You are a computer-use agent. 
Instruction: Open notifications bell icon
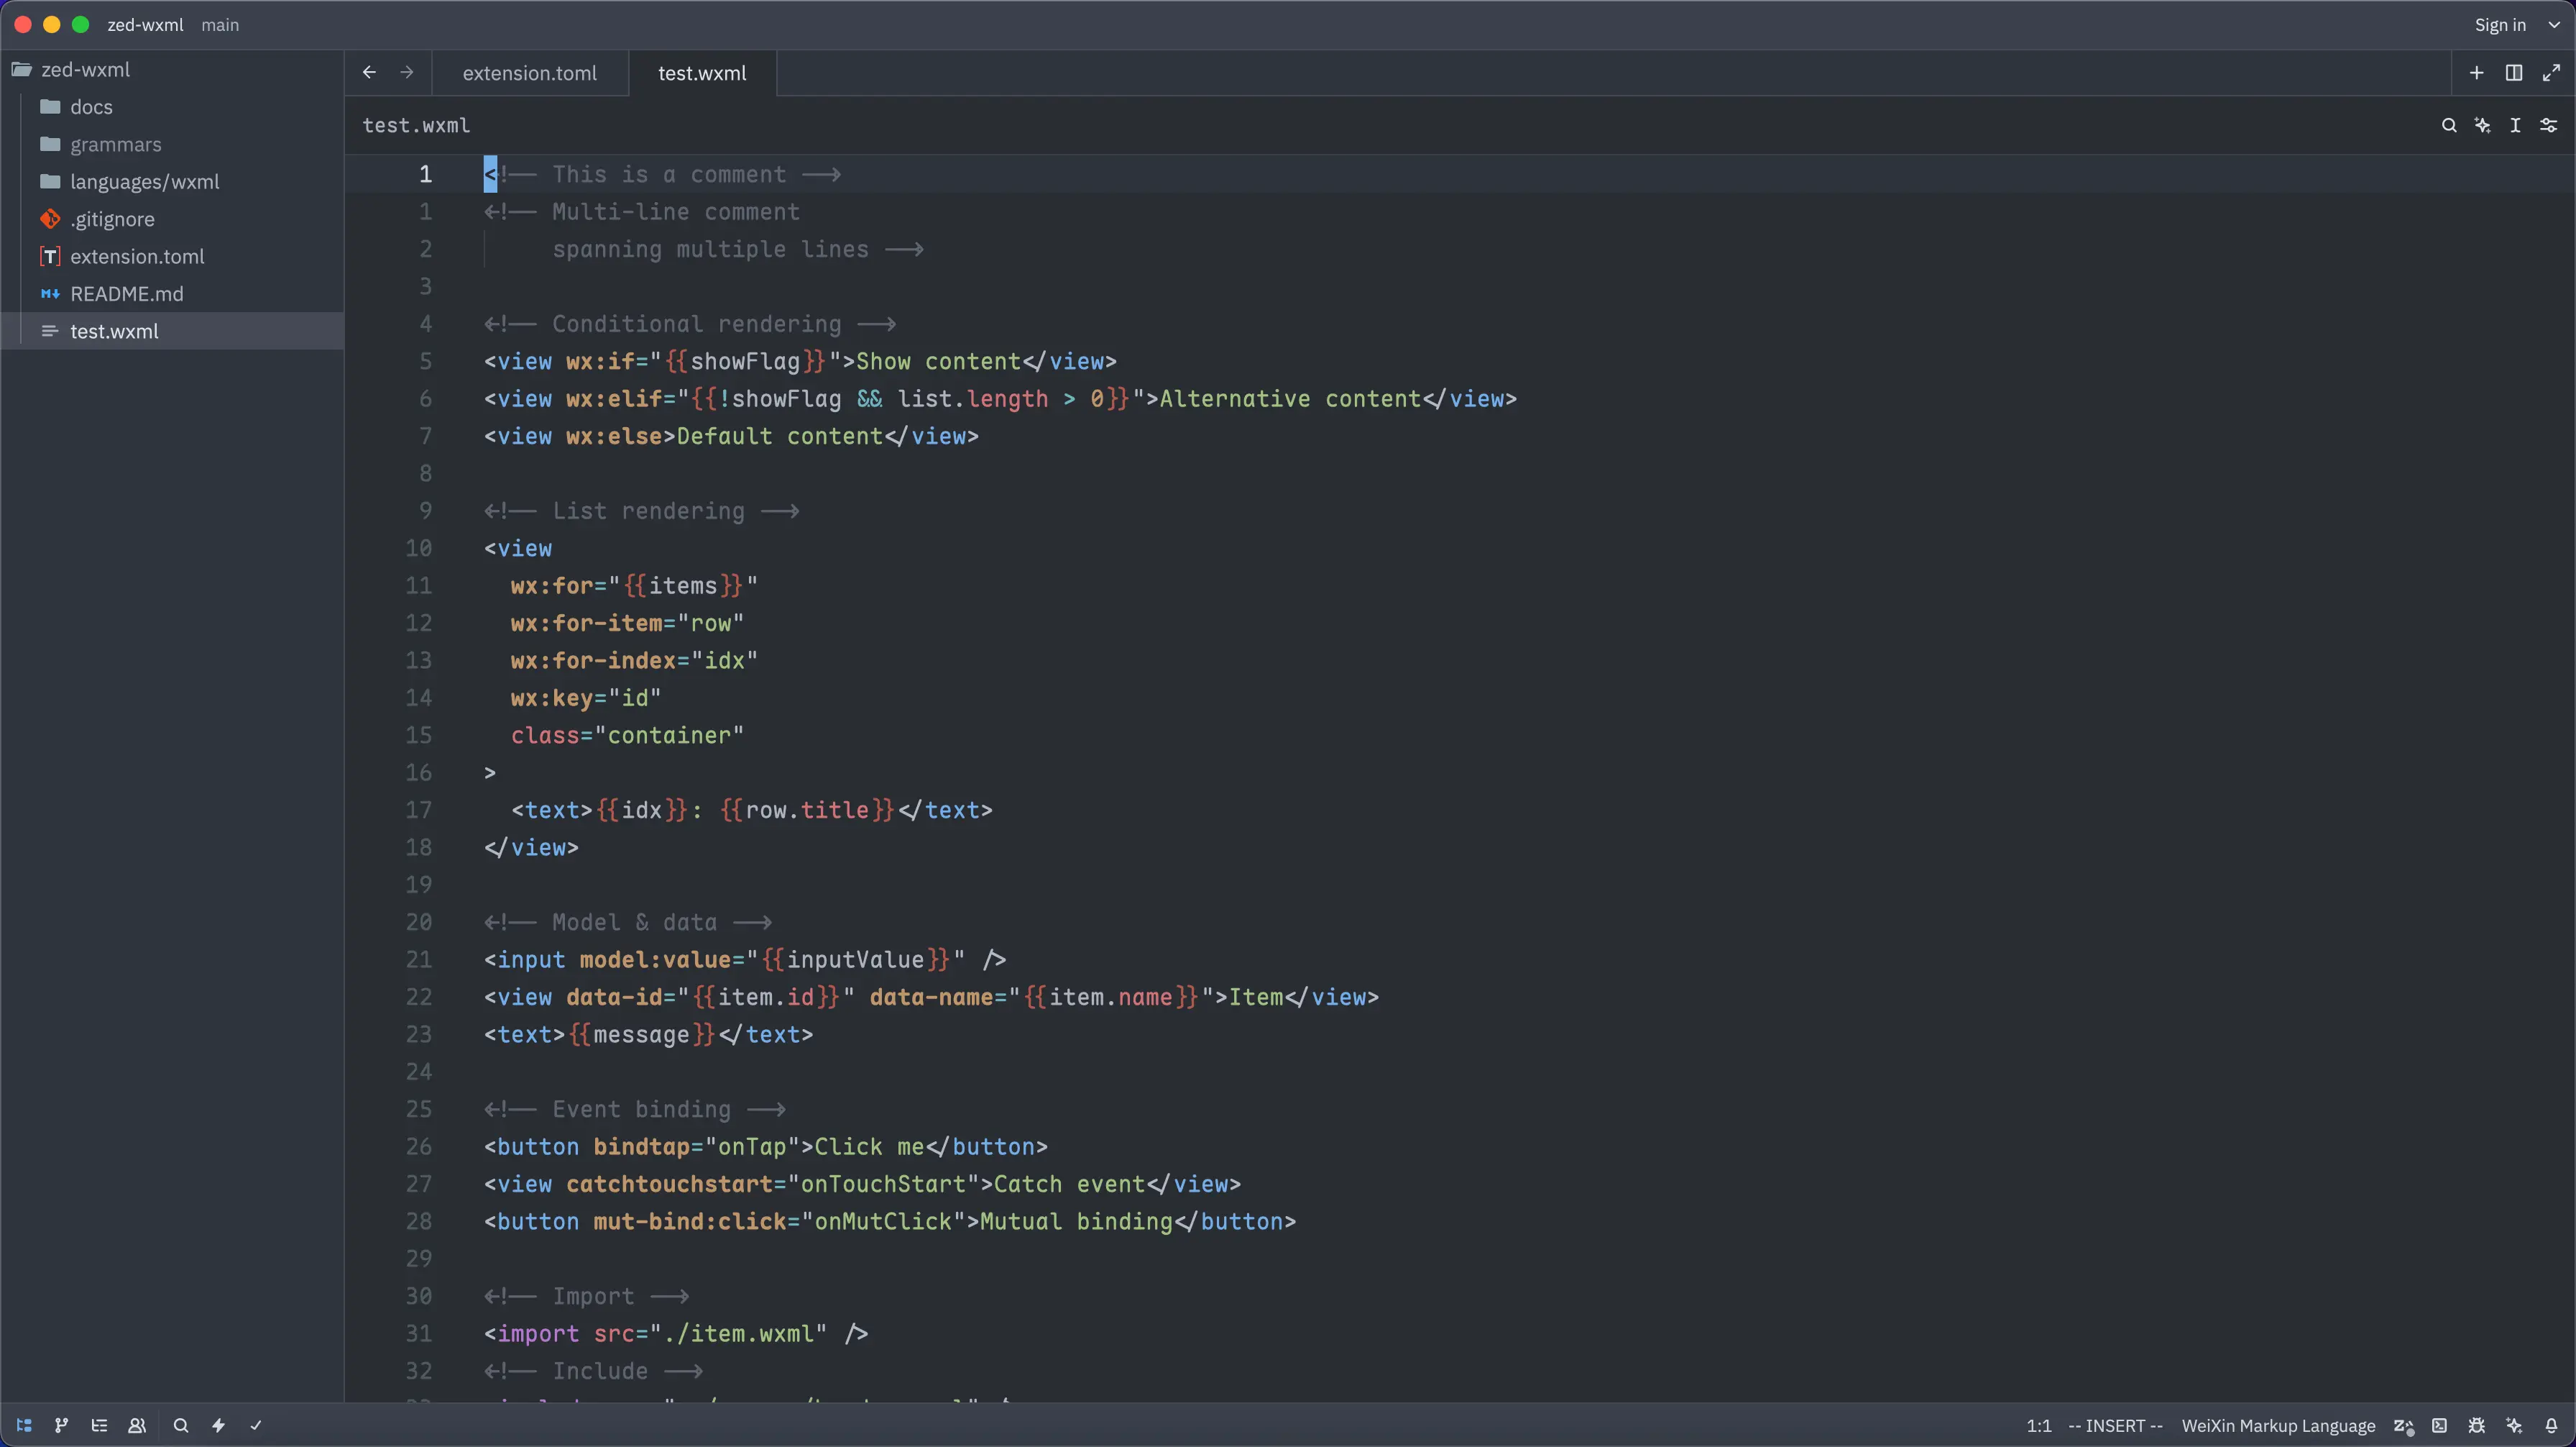click(x=2551, y=1425)
